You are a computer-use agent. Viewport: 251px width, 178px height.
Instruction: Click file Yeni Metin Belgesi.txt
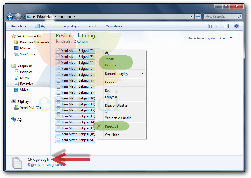coord(75,140)
